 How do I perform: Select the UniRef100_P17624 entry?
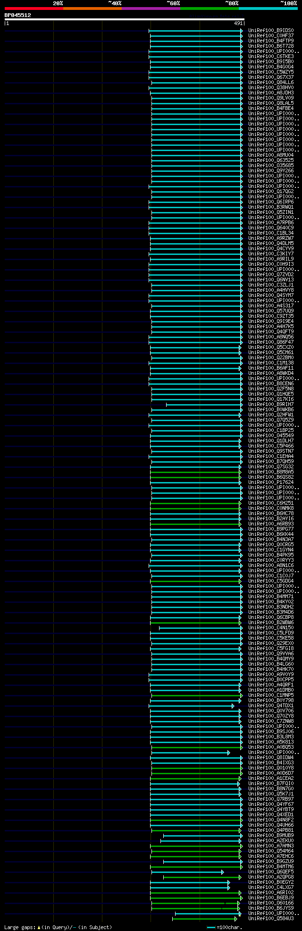coord(271,482)
